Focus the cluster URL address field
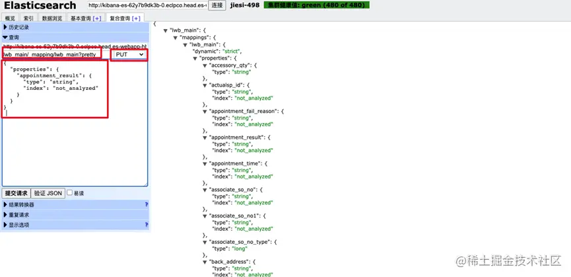The image size is (571, 277). pos(147,5)
